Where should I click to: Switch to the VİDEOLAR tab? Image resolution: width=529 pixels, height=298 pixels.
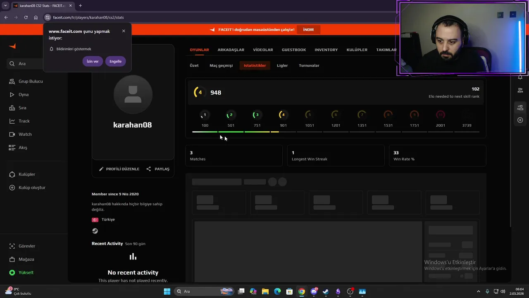point(263,50)
